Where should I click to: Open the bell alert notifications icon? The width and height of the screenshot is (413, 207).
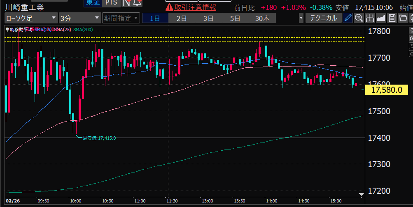(138, 3)
